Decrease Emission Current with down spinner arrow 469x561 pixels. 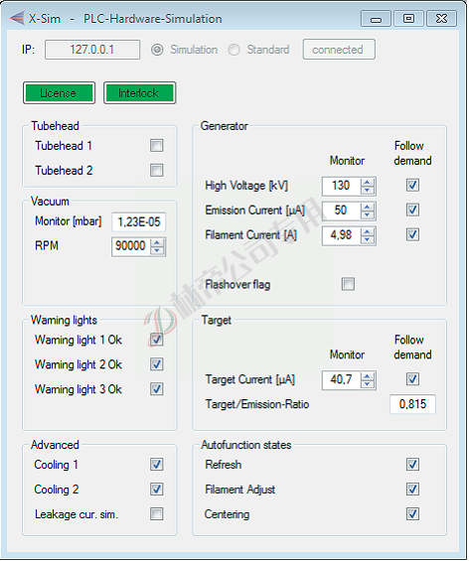coord(367,214)
